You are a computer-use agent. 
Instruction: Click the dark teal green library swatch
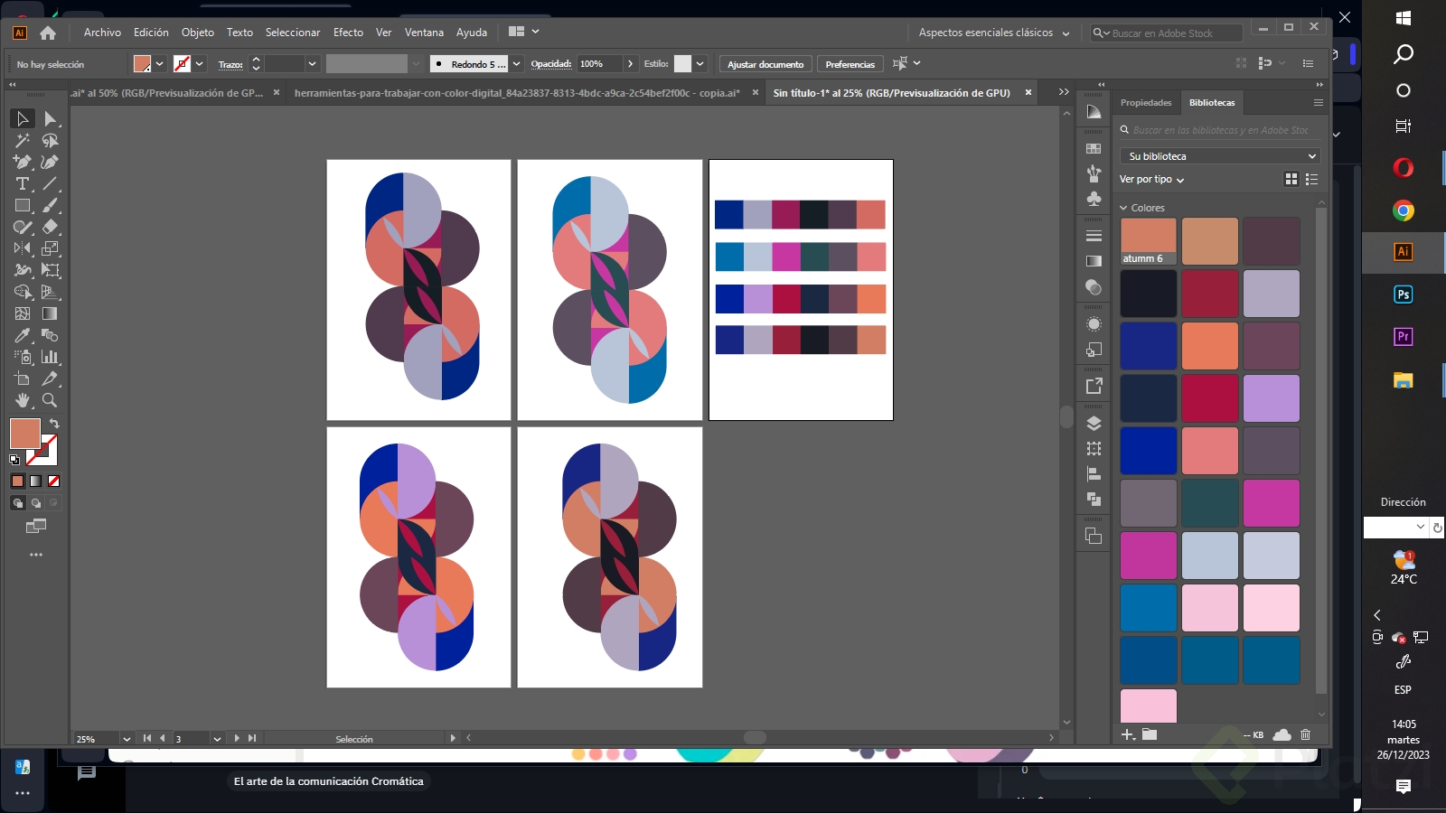click(1210, 502)
